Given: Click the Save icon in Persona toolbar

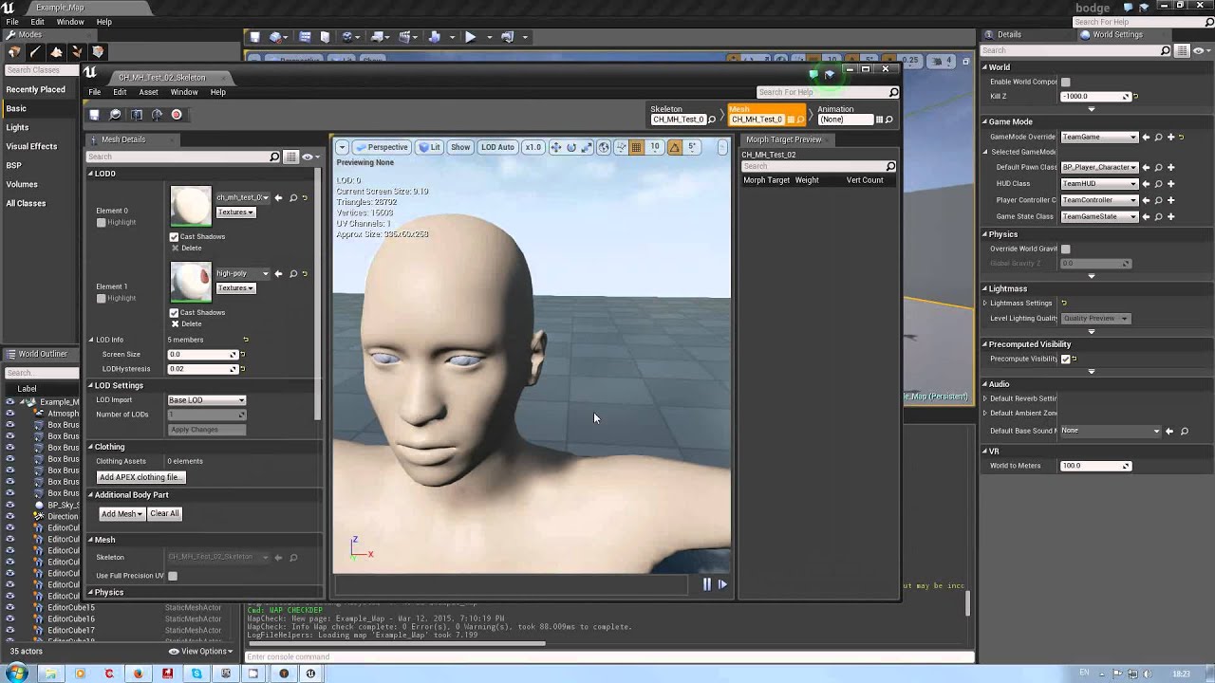Looking at the screenshot, I should click(94, 115).
